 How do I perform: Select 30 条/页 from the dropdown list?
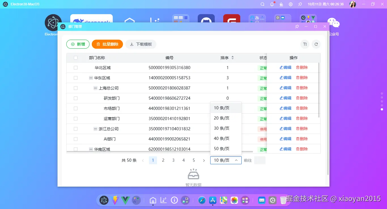click(222, 128)
